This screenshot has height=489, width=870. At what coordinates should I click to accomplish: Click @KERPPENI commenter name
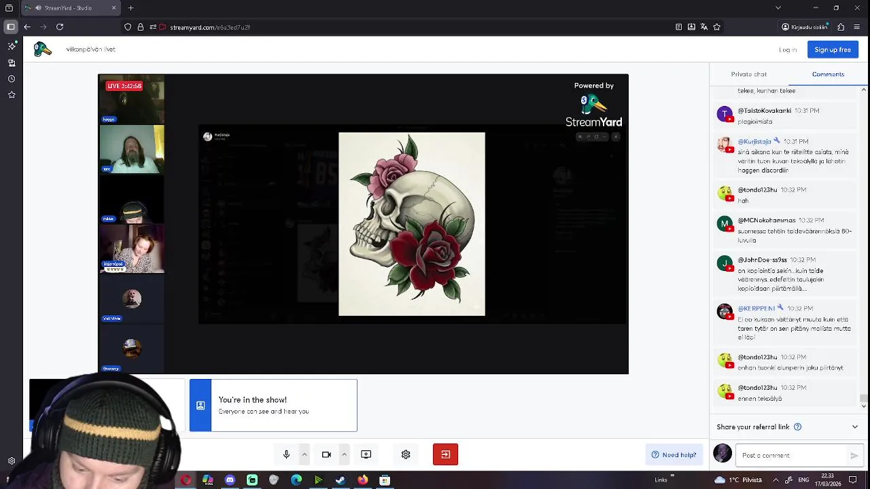[756, 308]
